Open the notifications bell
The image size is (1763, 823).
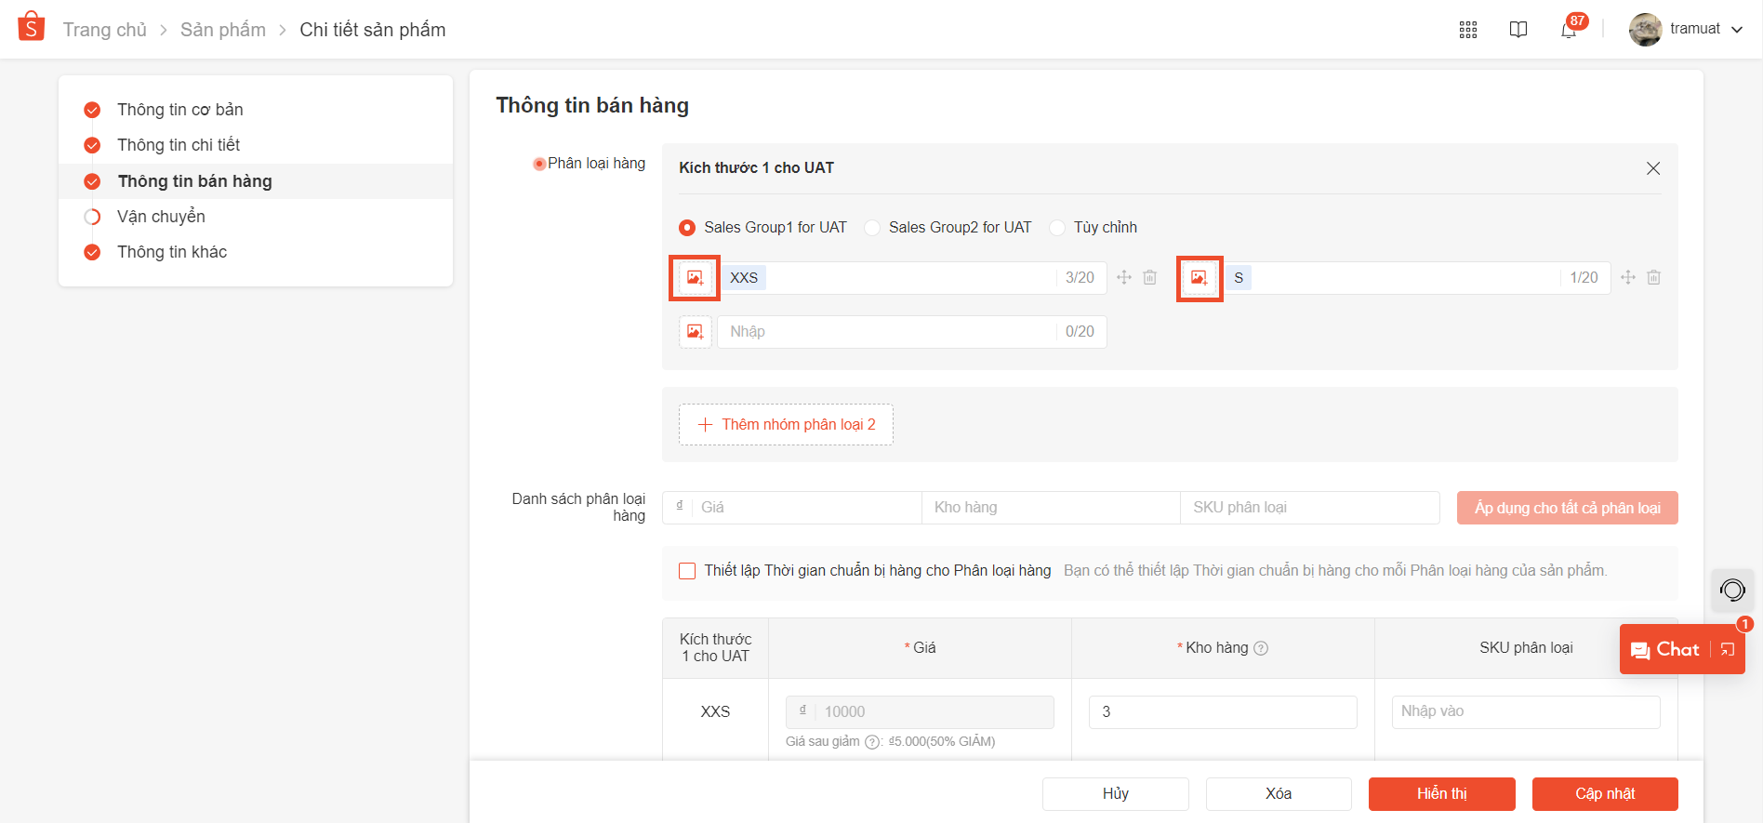point(1569,30)
